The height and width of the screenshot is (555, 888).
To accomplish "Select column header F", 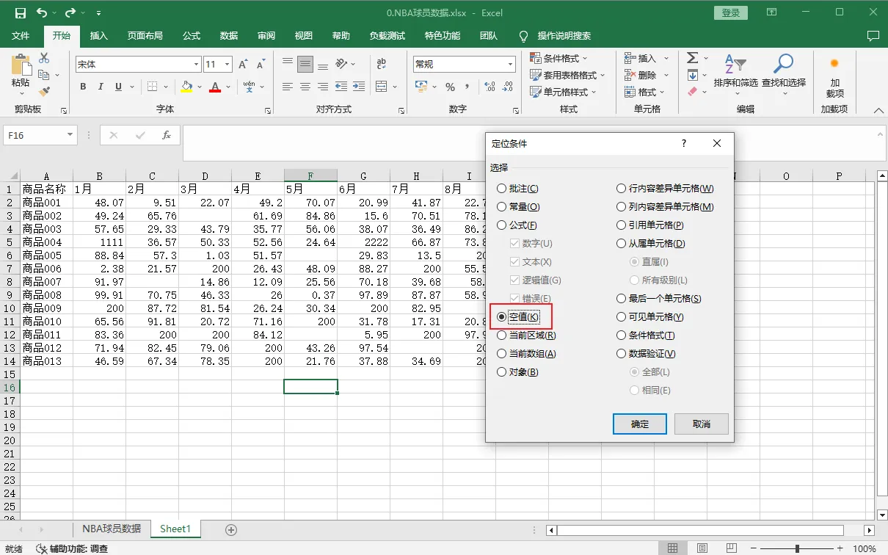I will pyautogui.click(x=311, y=176).
